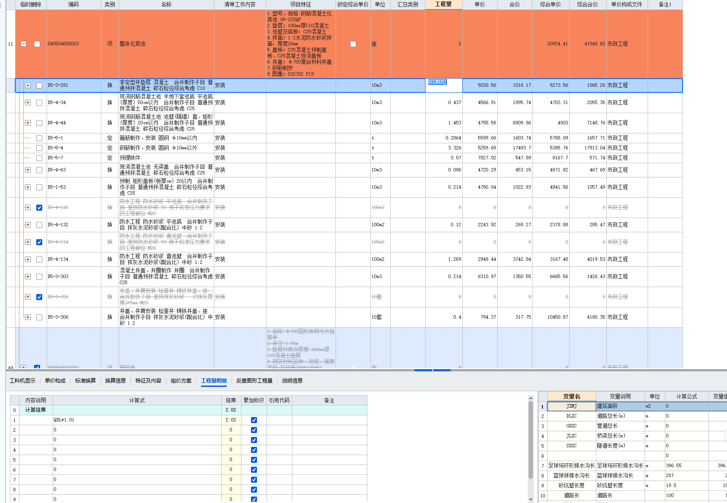This screenshot has height=503, width=727.
Task: Switch to the 单价构成 tab
Action: click(x=55, y=381)
